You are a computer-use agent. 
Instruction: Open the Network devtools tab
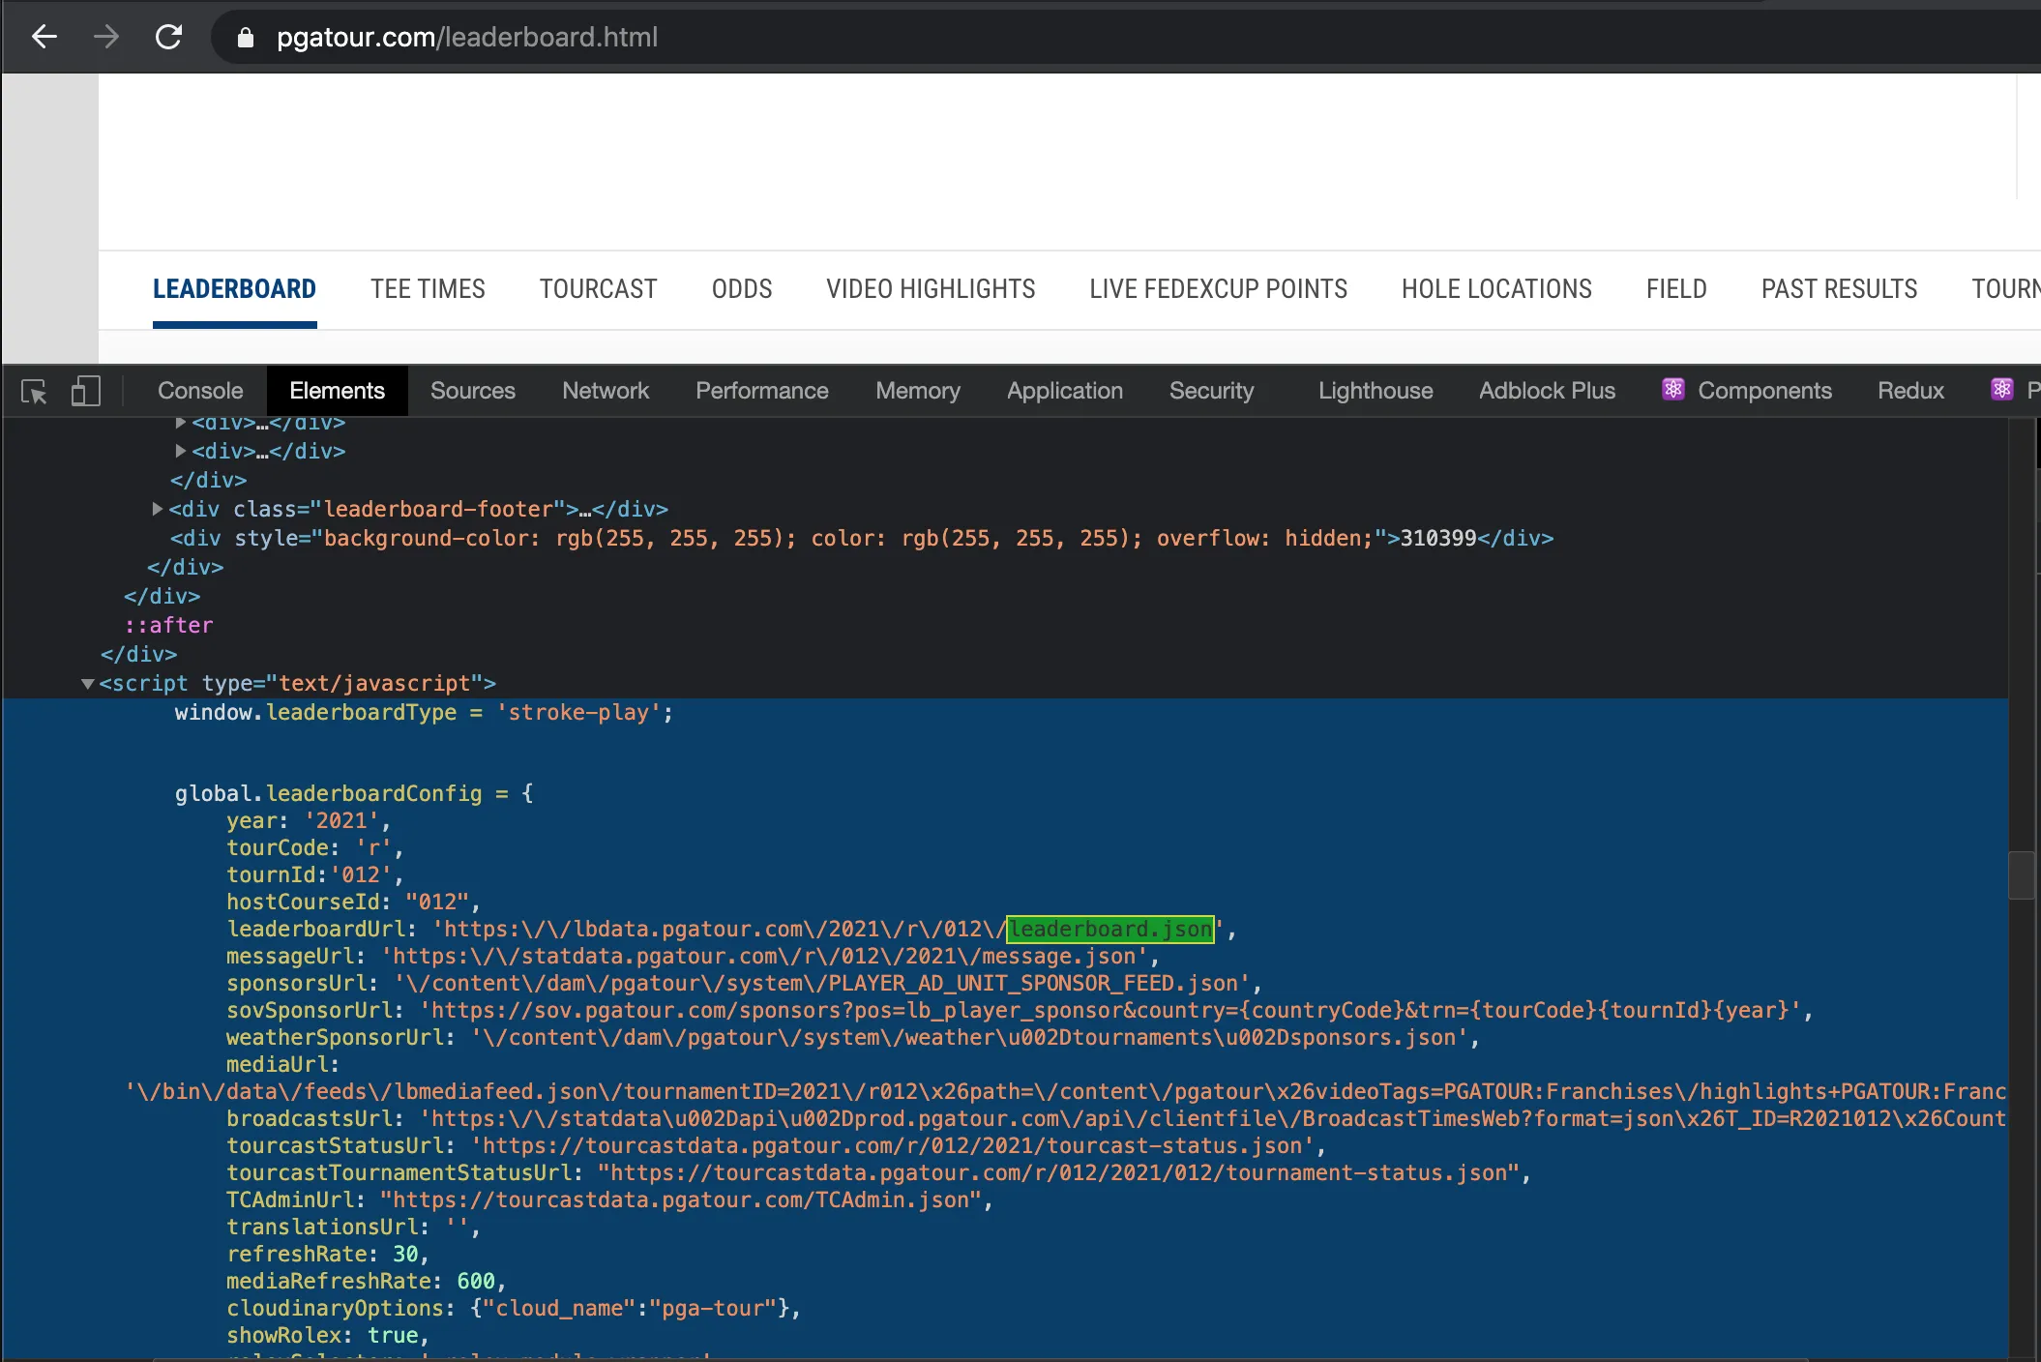(x=606, y=391)
